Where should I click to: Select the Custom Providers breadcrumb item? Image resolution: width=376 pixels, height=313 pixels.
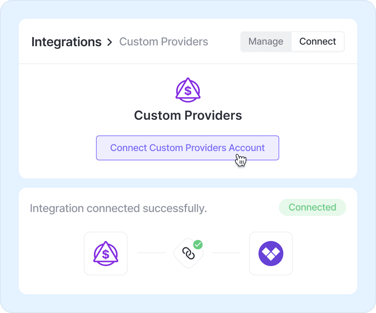[163, 42]
